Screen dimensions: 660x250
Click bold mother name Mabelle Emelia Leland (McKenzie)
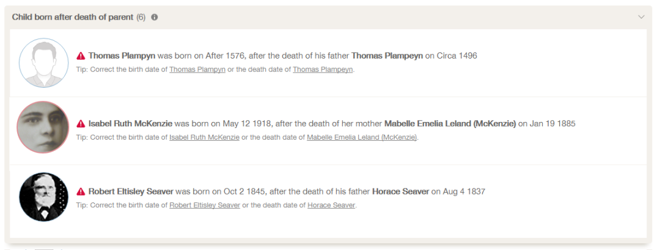point(450,124)
